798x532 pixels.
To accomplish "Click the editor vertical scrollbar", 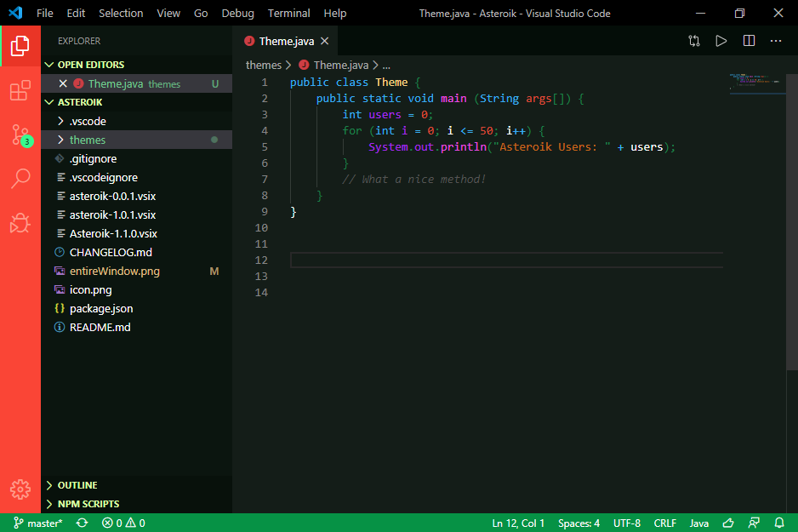I will click(792, 222).
